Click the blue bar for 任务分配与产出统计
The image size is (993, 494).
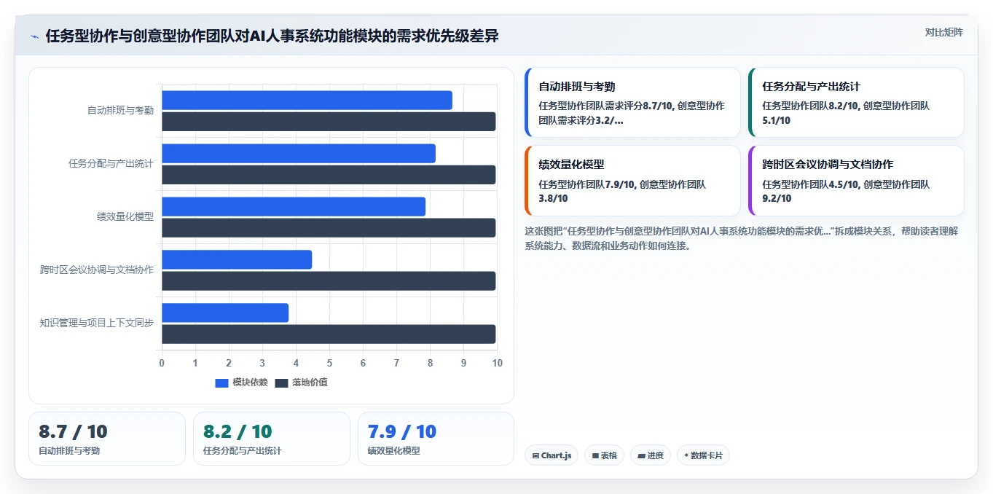point(299,154)
